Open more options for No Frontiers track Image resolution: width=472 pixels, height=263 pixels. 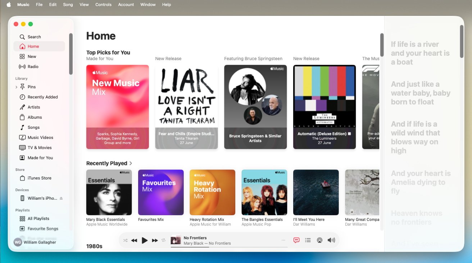pos(283,240)
